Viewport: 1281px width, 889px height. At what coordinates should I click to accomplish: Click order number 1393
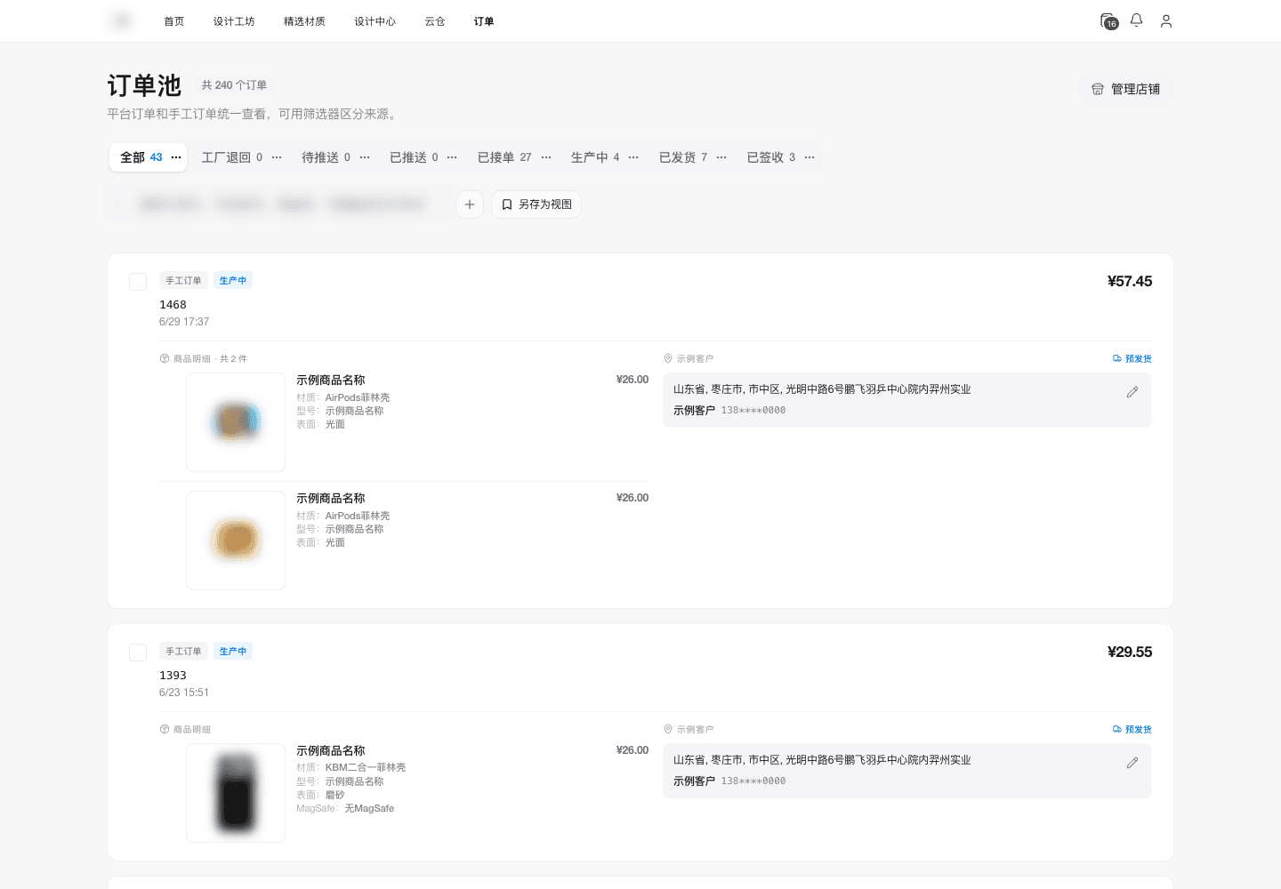pos(173,676)
